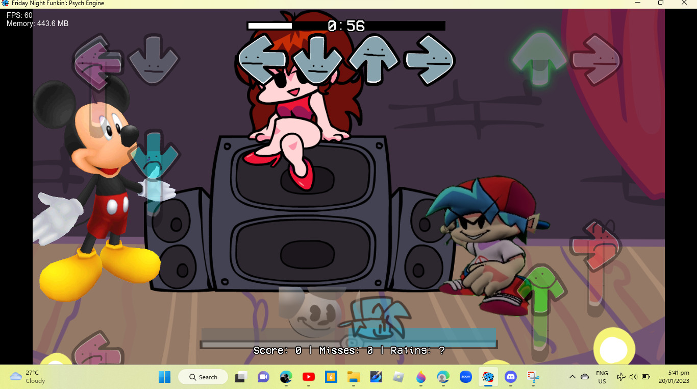Click the 0:56 song timer
This screenshot has width=697, height=389.
pyautogui.click(x=346, y=26)
